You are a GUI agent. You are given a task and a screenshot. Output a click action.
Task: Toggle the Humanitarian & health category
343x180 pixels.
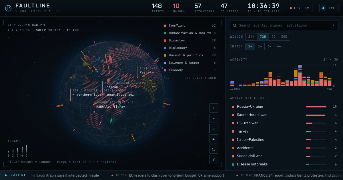pos(190,33)
